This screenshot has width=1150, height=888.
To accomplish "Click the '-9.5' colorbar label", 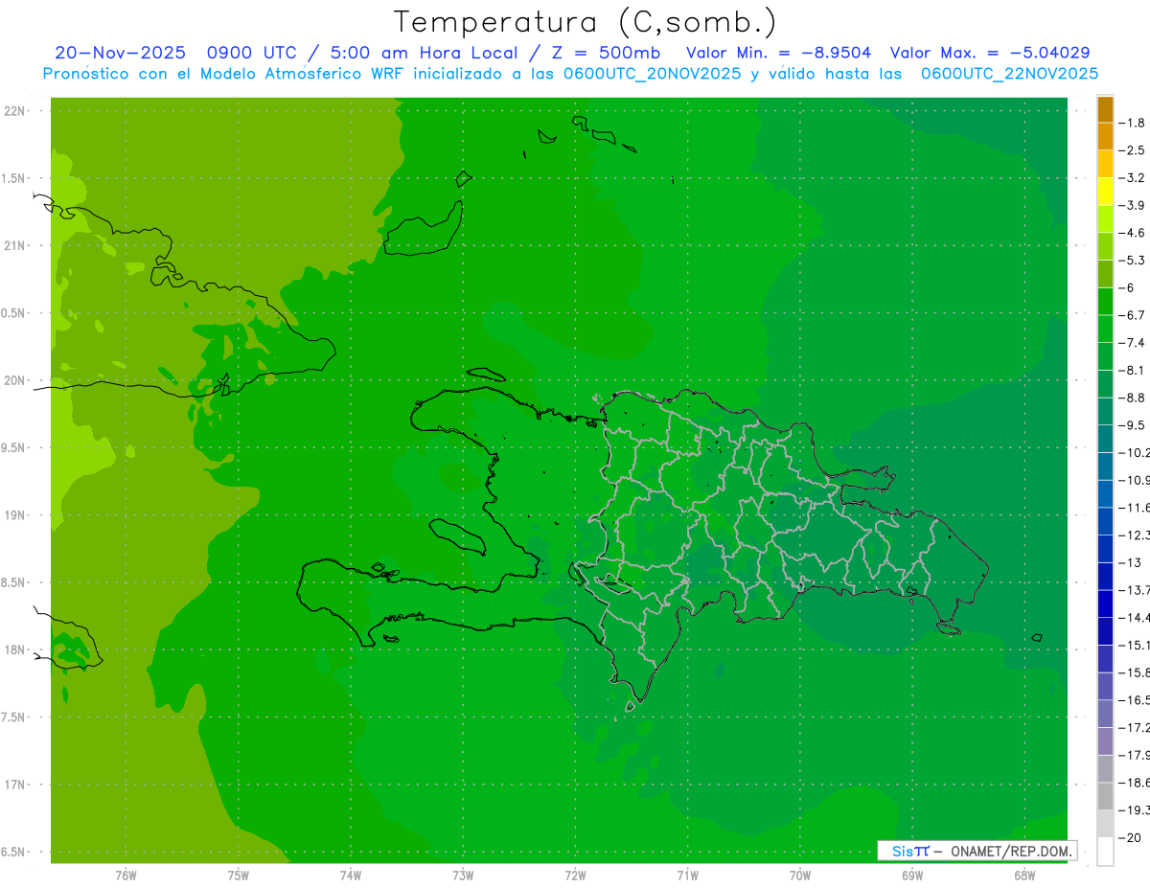I will [x=1133, y=425].
